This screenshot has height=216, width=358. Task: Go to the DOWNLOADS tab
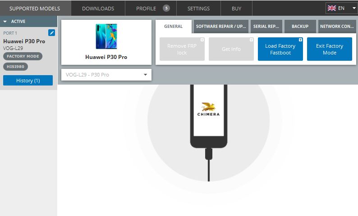pyautogui.click(x=98, y=9)
